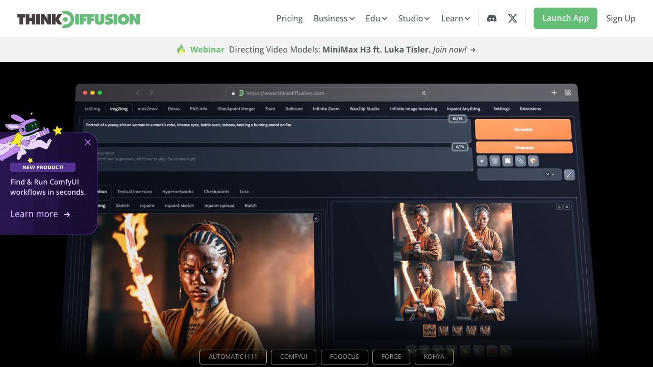Click the arrow after Join now!
This screenshot has width=653, height=367.
coord(473,50)
